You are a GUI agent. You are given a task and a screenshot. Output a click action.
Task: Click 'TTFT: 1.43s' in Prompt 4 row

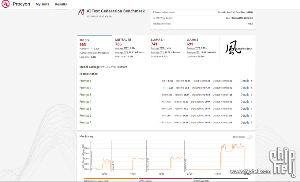coord(165,102)
